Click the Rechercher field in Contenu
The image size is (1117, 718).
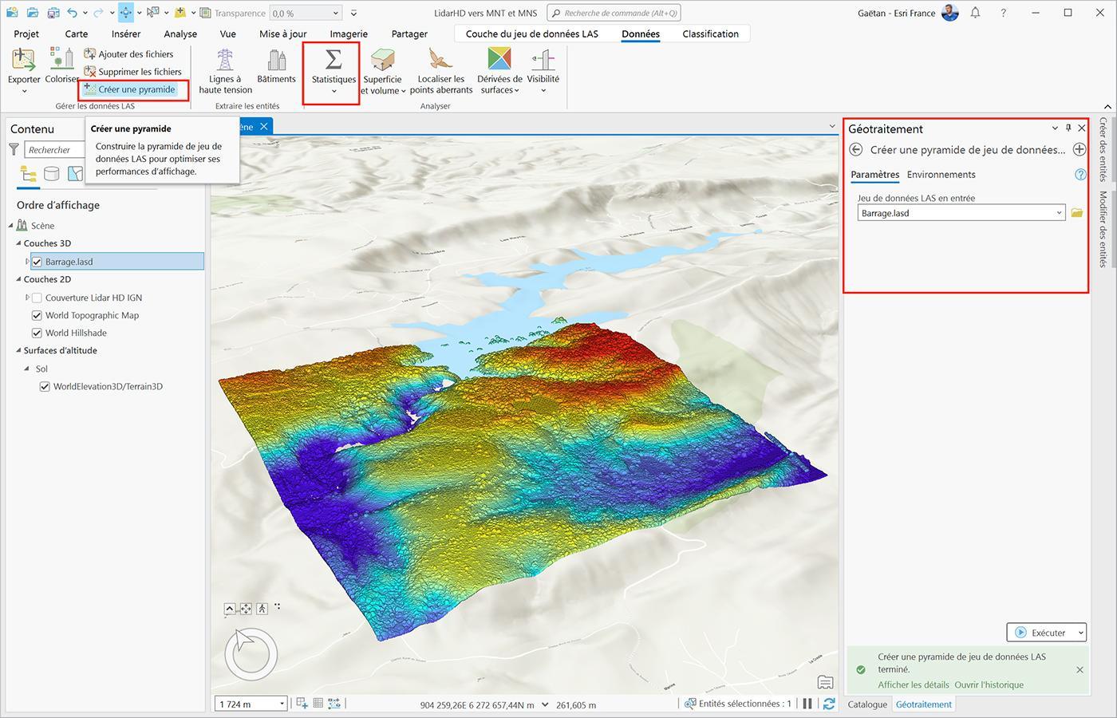click(54, 150)
